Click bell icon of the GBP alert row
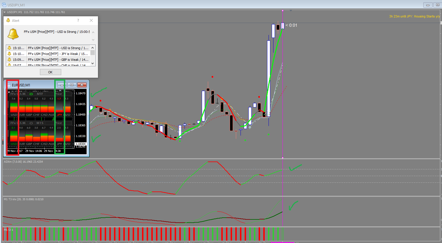This screenshot has height=243, width=442. pos(9,60)
